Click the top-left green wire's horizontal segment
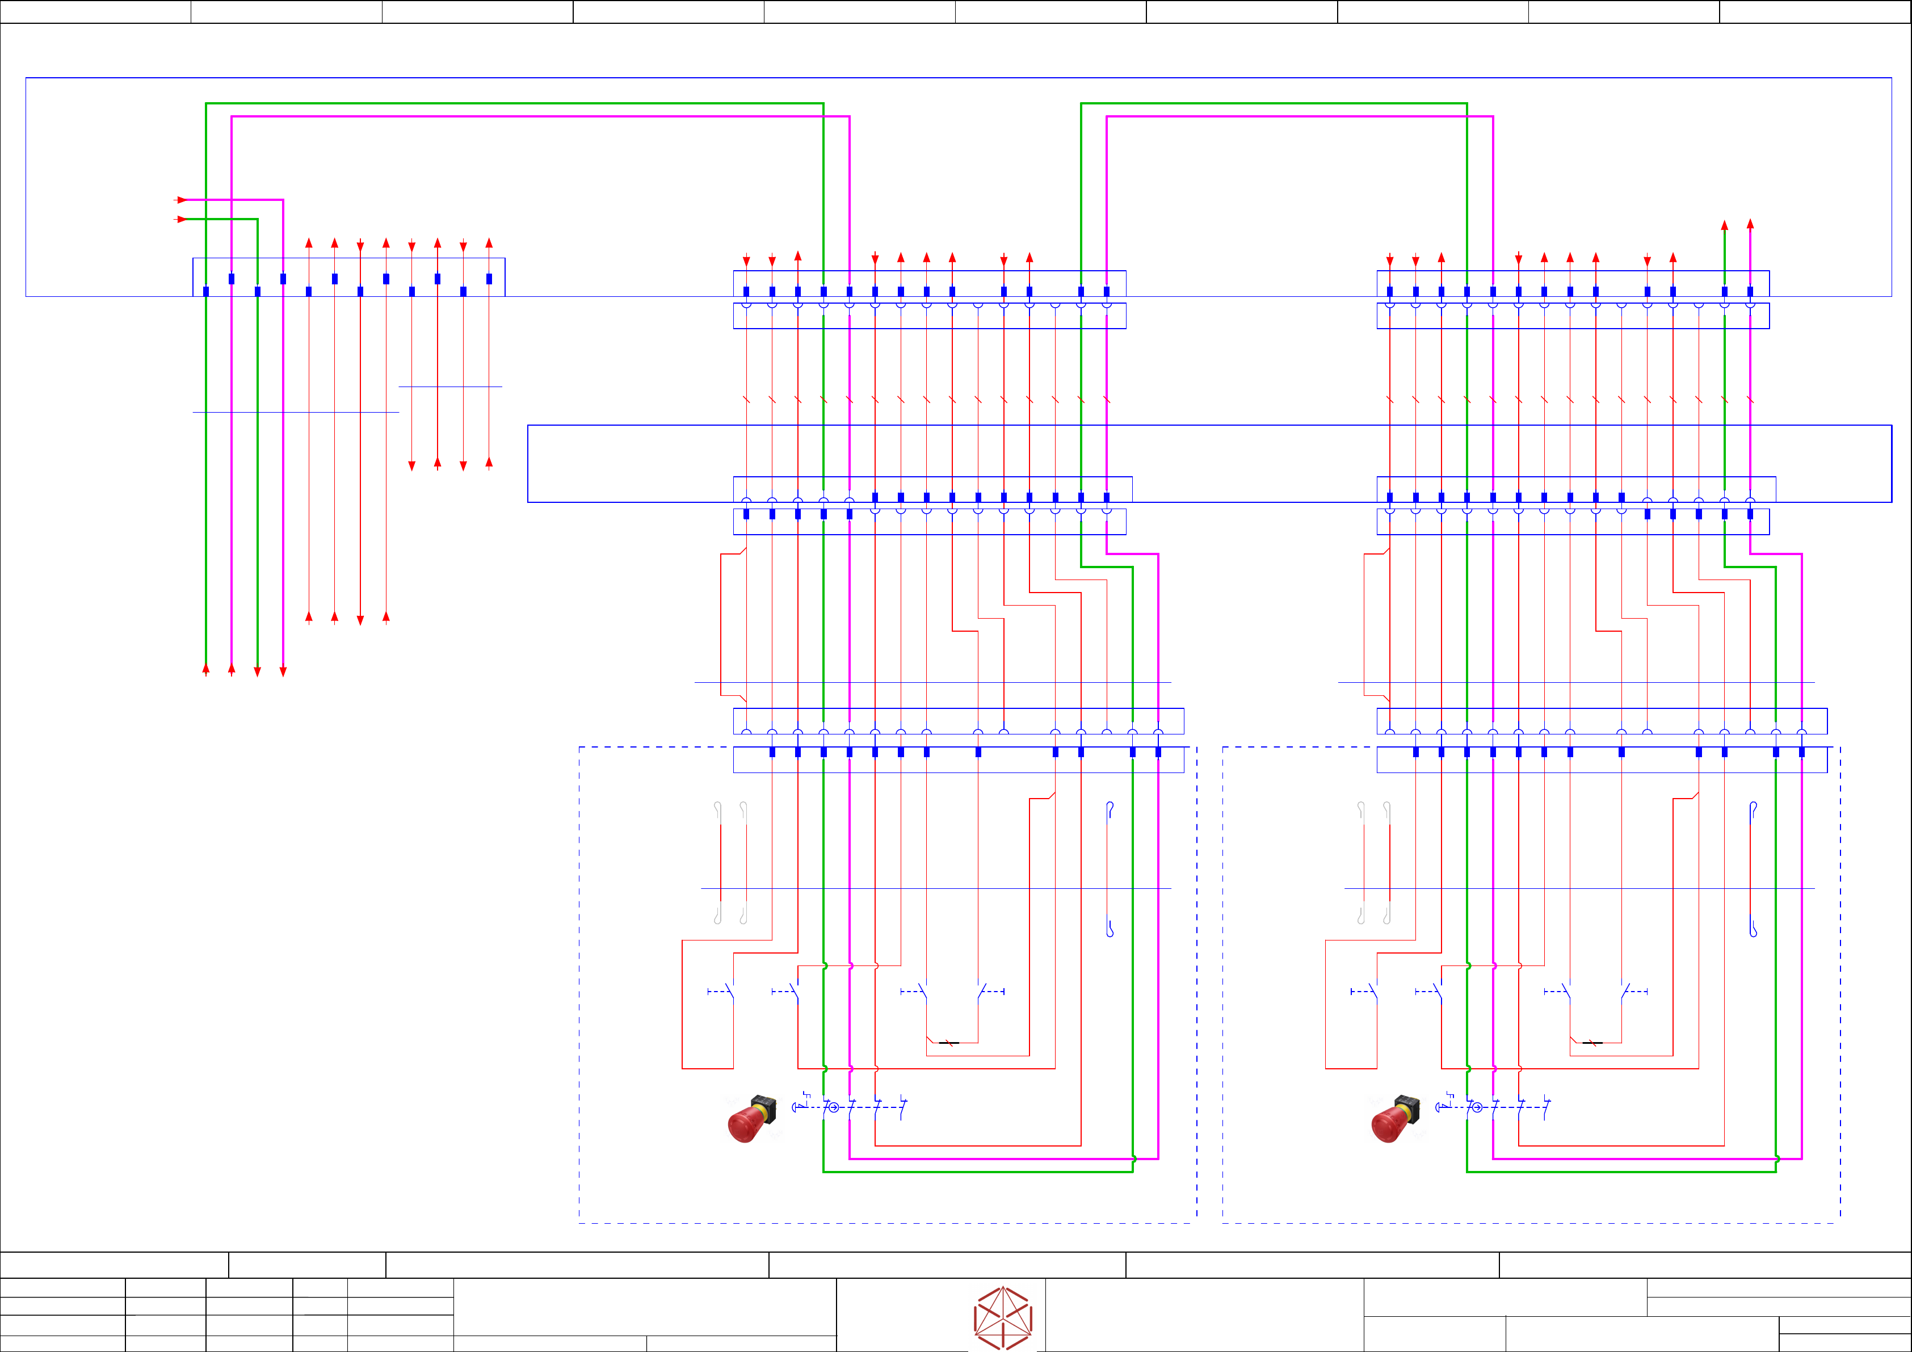The width and height of the screenshot is (1912, 1352). [515, 103]
